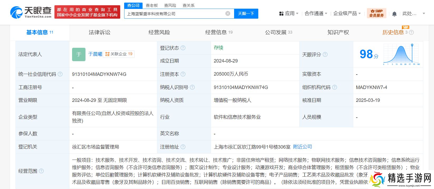Click help icon next to 登记状态

(183, 48)
